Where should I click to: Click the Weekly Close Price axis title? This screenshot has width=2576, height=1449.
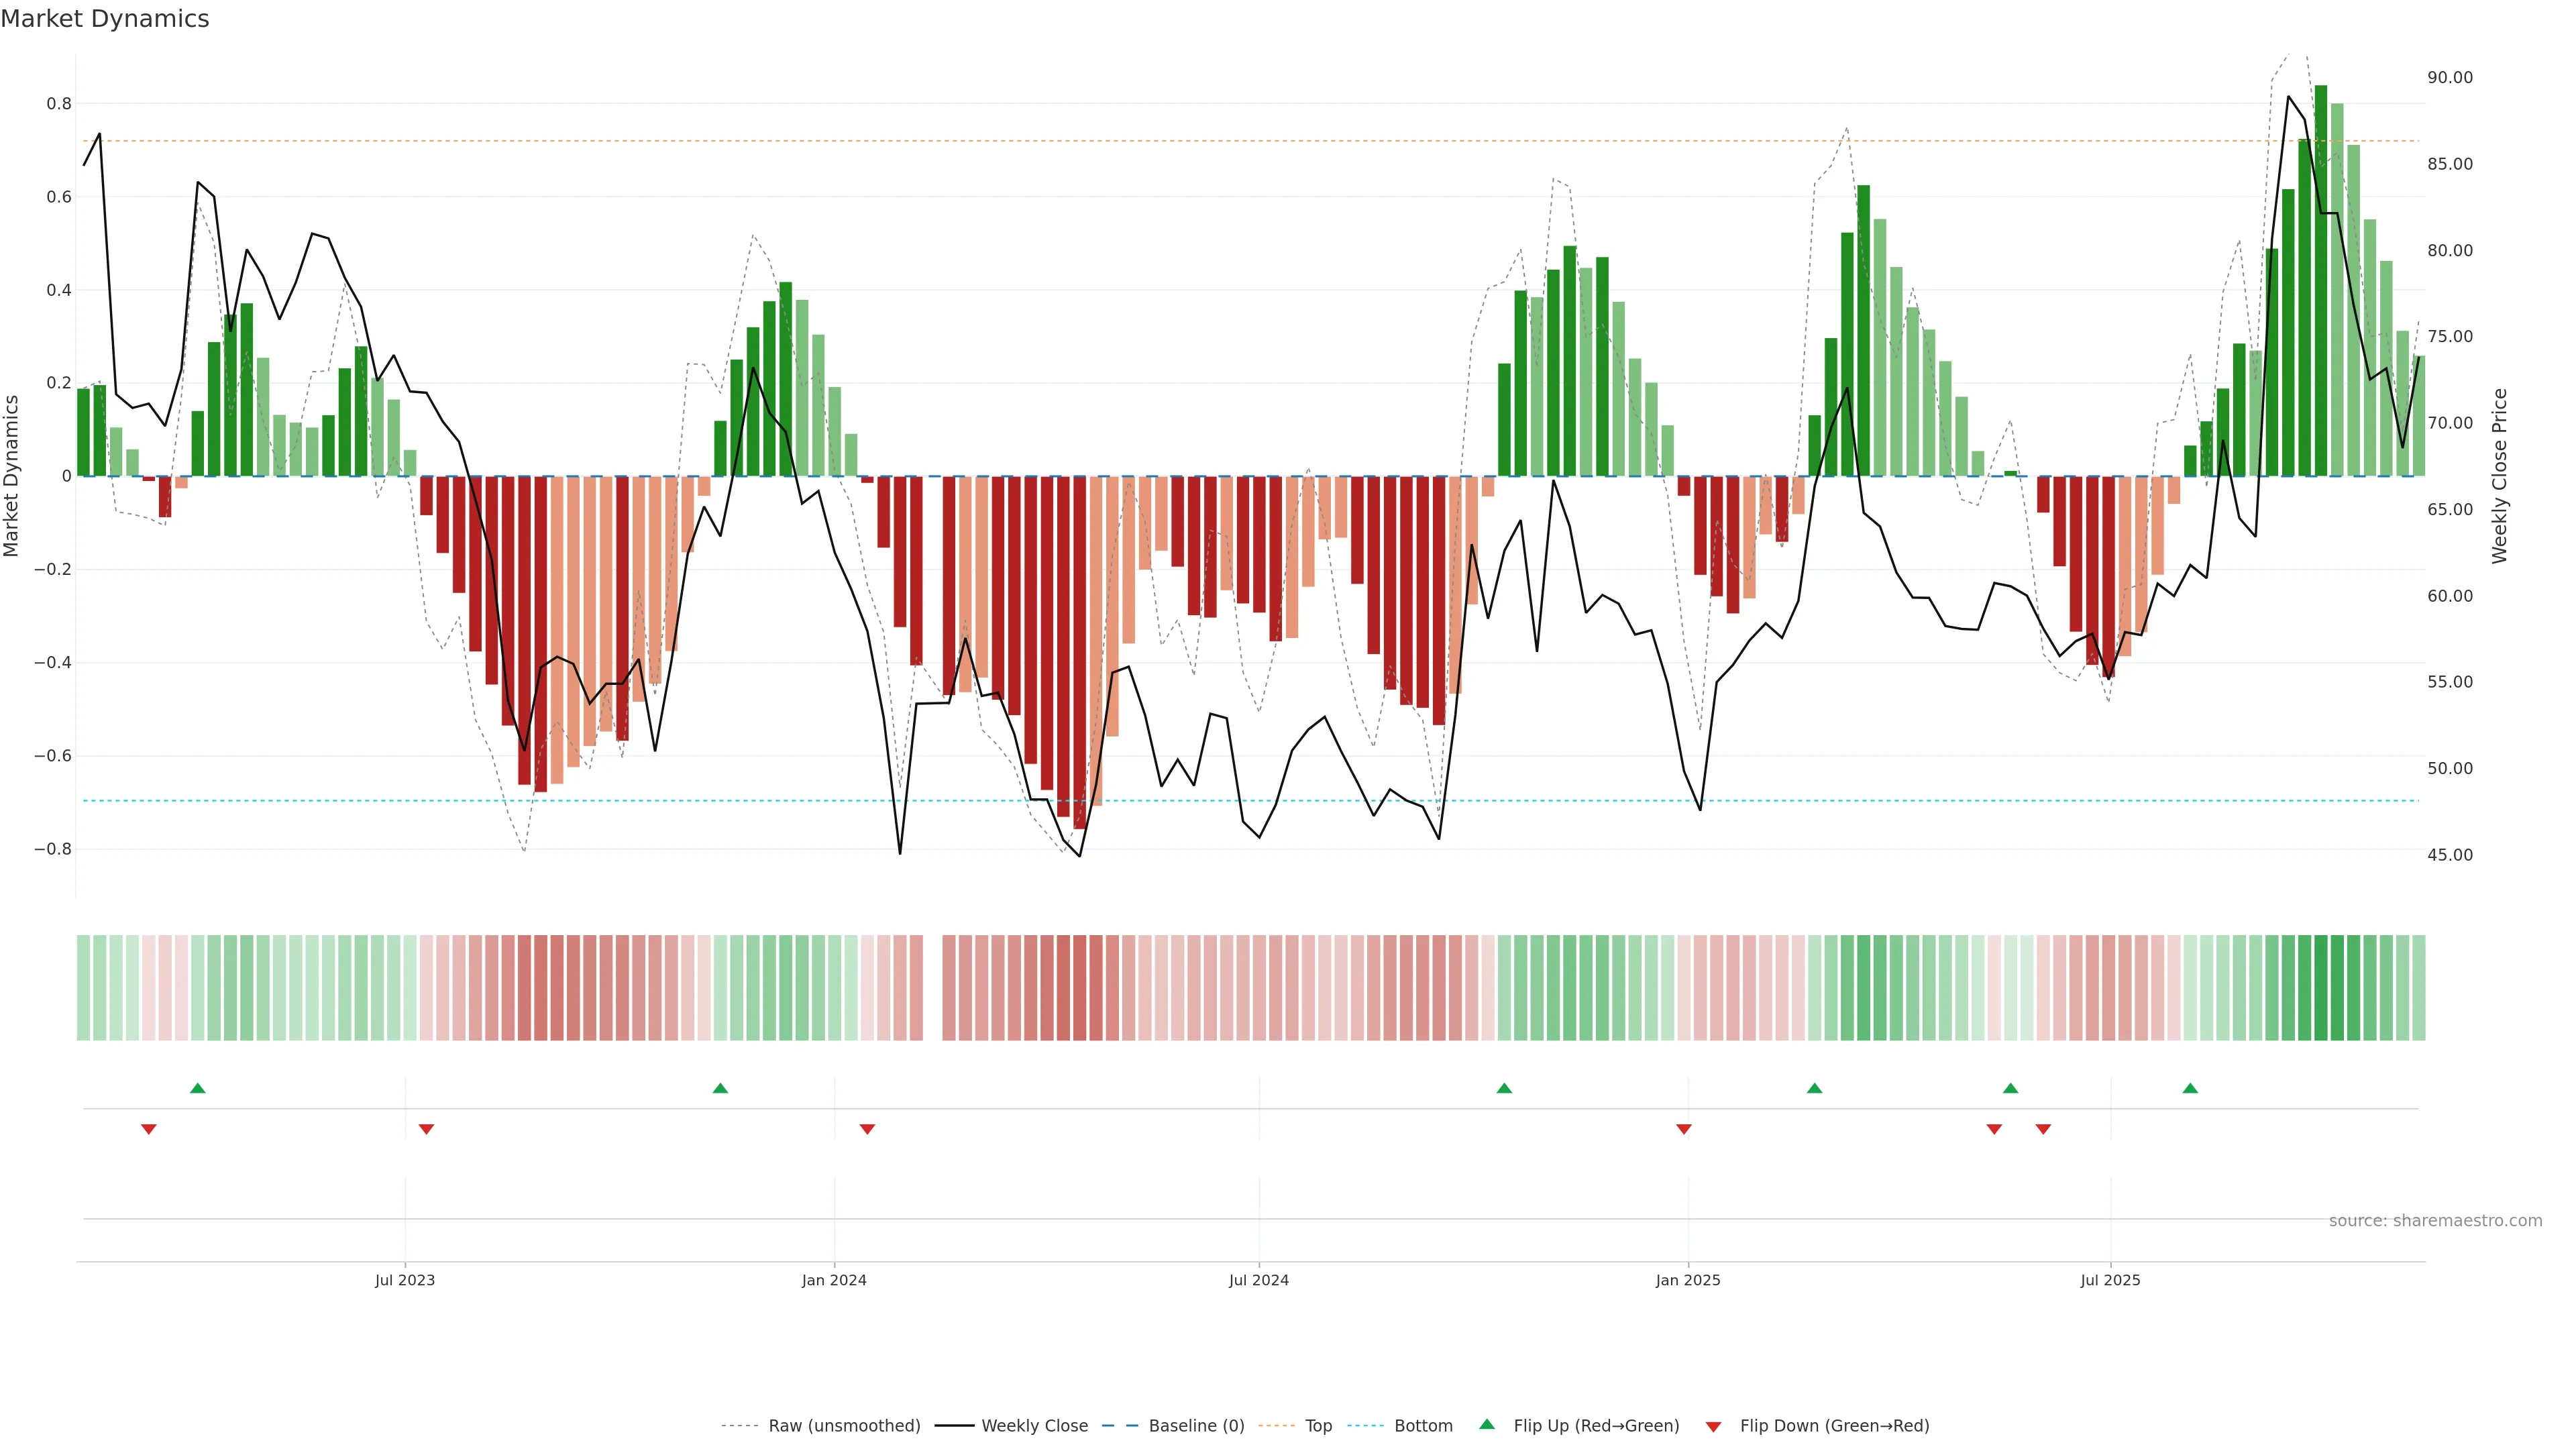(2500, 476)
